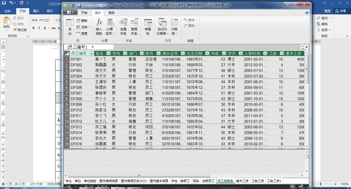Click 登录 sign-in in Word window
Image resolution: width=351 pixels, height=189 pixels.
[x=327, y=11]
